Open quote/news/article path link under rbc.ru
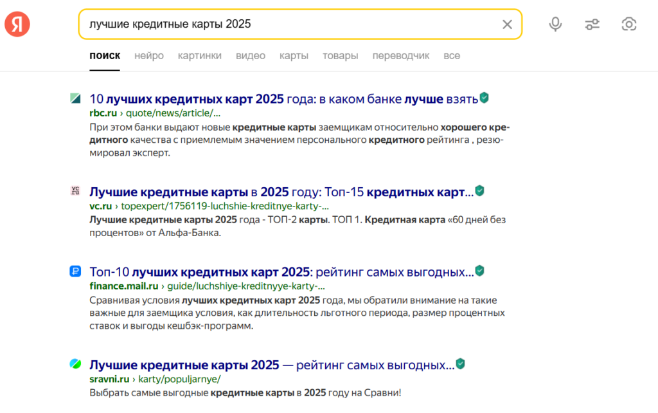 pyautogui.click(x=173, y=113)
